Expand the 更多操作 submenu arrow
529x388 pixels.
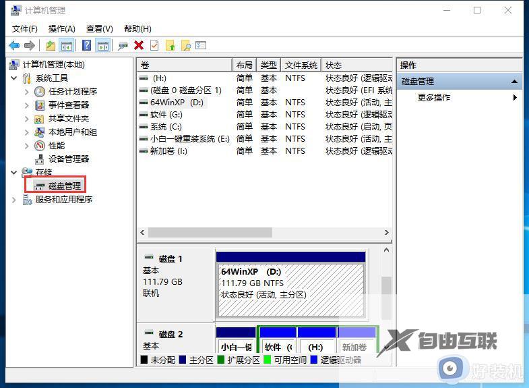click(515, 98)
